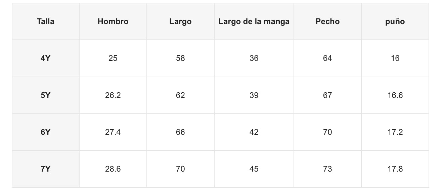444x190 pixels.
Task: Select the Pecho column header
Action: (327, 22)
